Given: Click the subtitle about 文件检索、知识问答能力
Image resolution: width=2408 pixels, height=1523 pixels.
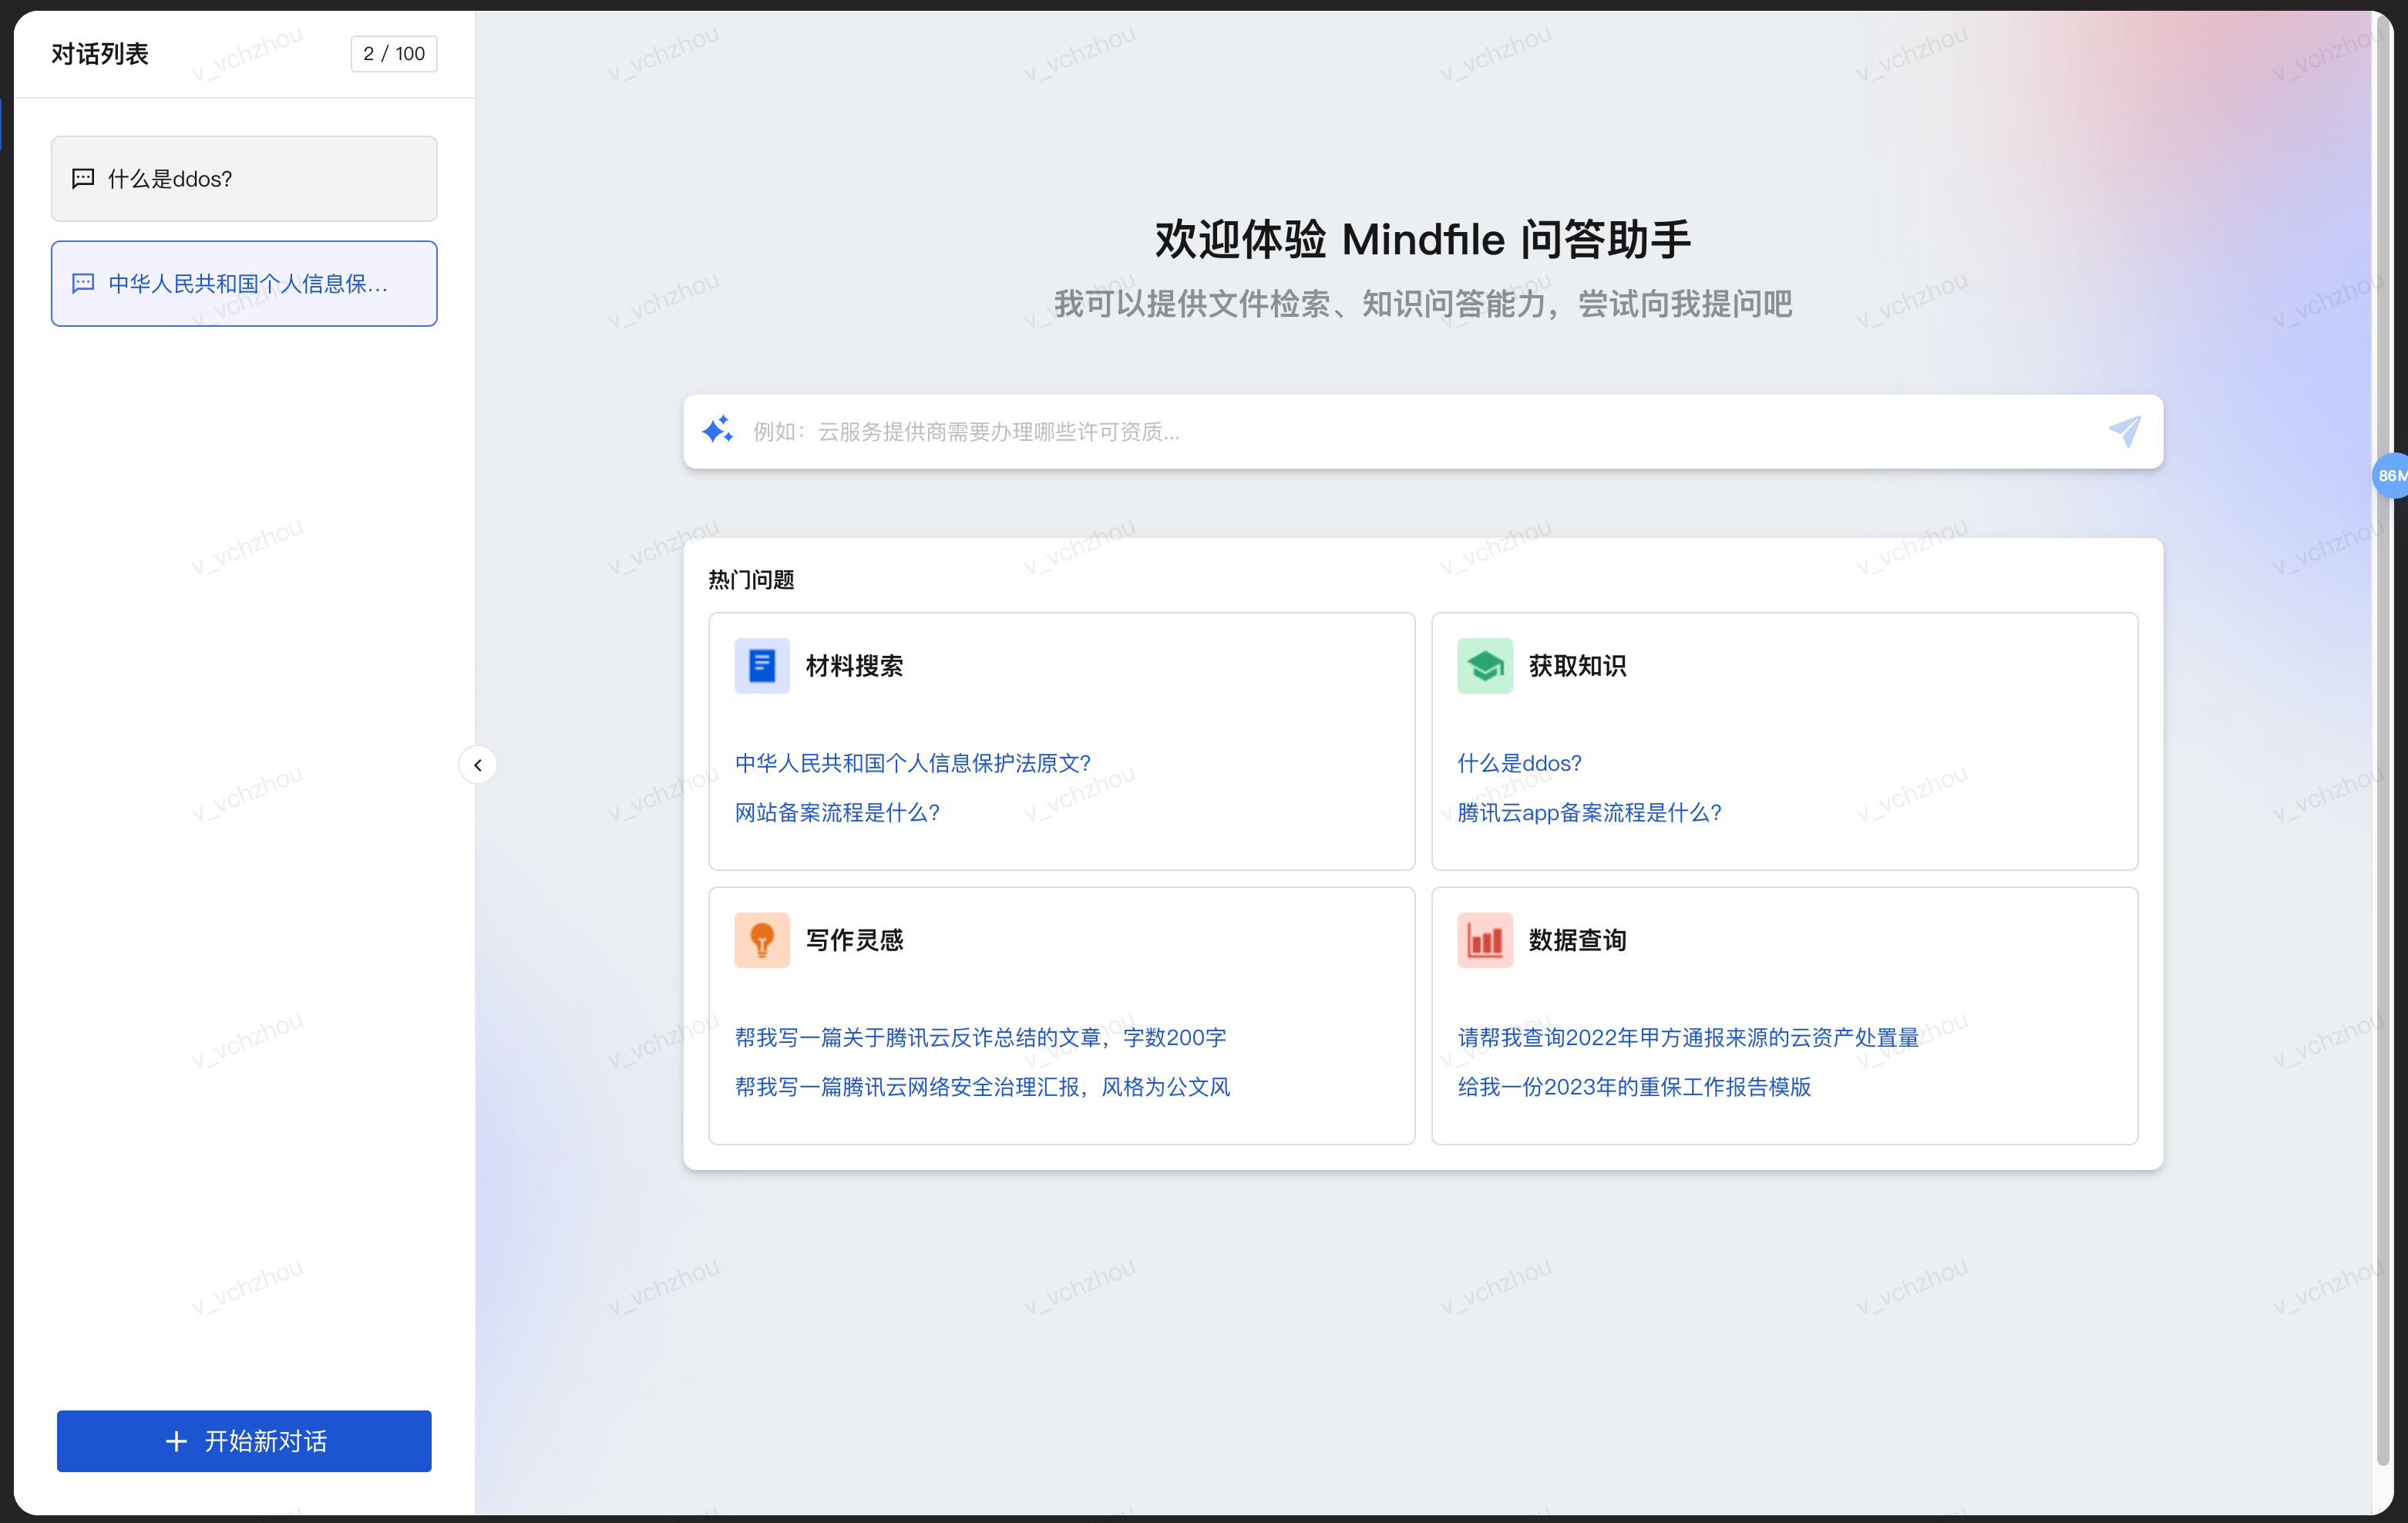Looking at the screenshot, I should point(1422,303).
